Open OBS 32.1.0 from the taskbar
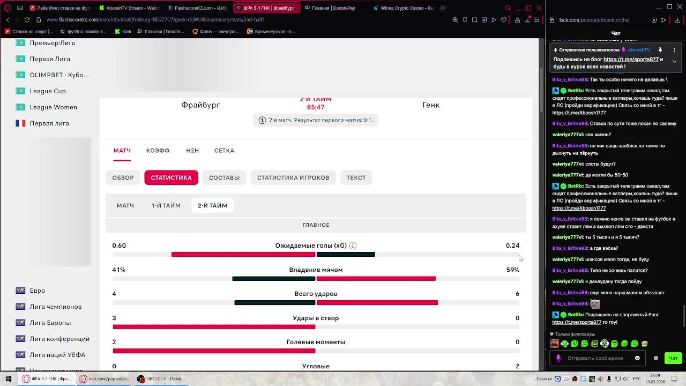This screenshot has width=686, height=386. [x=161, y=378]
